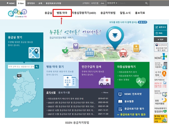Image resolution: width=169 pixels, height=125 pixels.
Task: Open 자동심장충격기(AED) main menu
Action: coord(84,13)
